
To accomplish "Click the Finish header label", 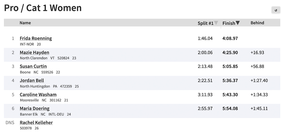I will point(229,23).
